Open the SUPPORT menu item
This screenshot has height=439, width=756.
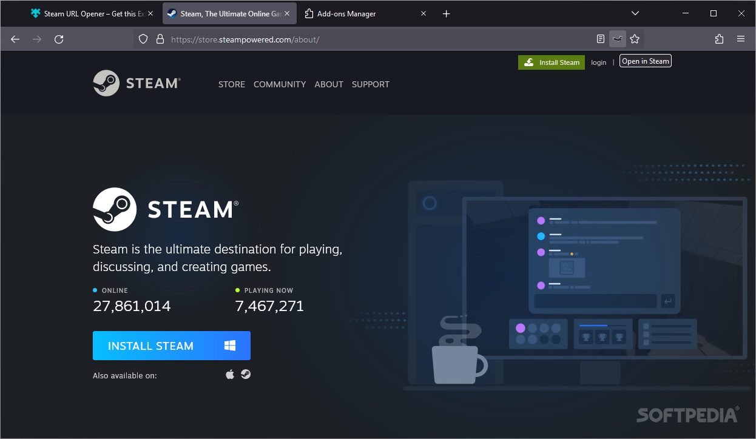(371, 84)
